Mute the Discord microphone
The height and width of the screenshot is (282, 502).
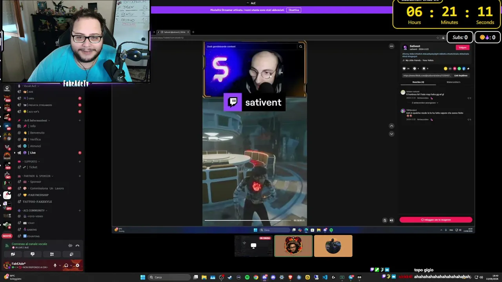(55, 265)
